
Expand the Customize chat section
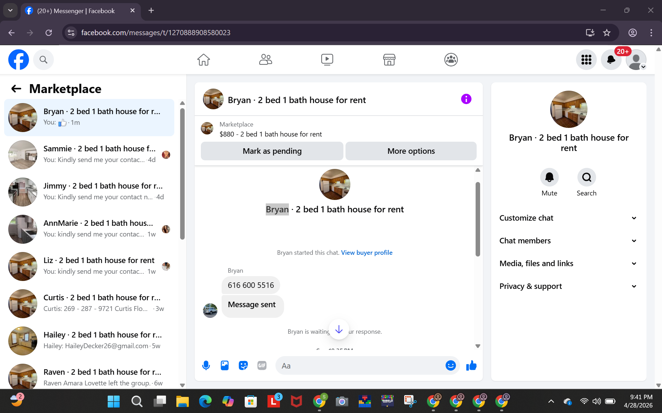click(568, 218)
